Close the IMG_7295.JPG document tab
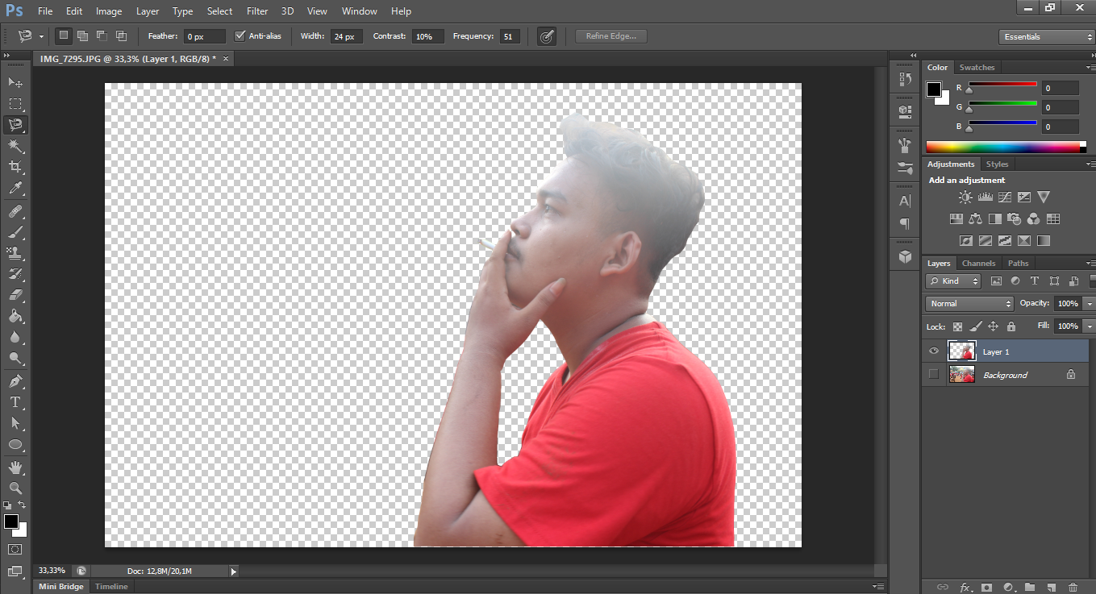The image size is (1096, 594). [x=226, y=59]
